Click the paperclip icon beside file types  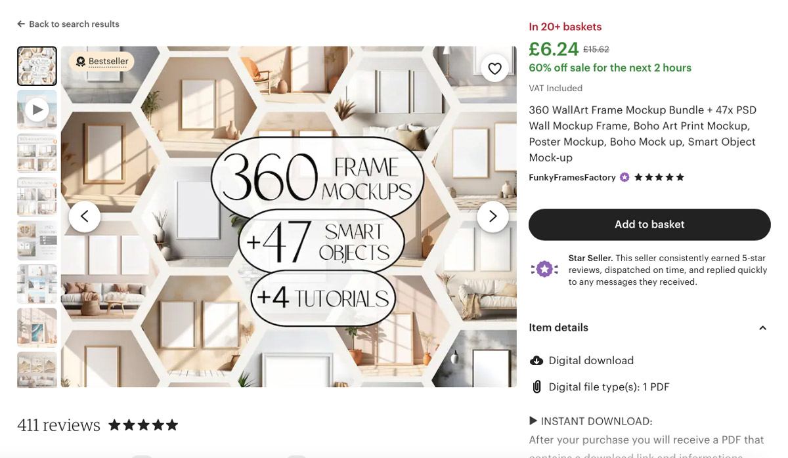(x=537, y=386)
